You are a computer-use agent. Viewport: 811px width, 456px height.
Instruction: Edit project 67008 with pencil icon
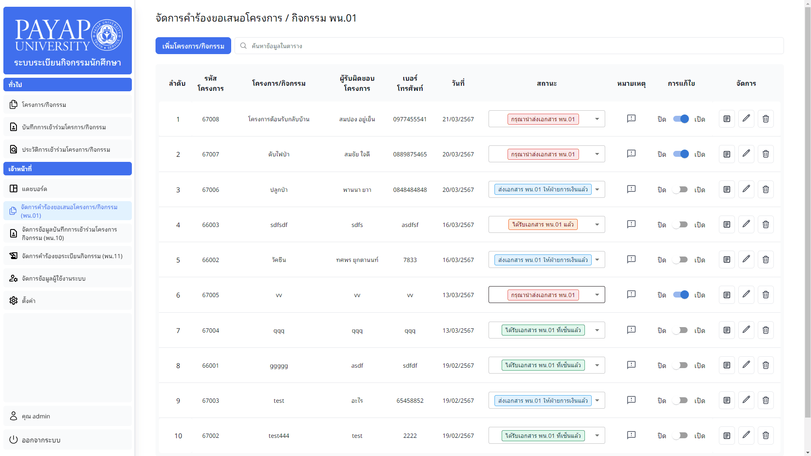click(746, 119)
